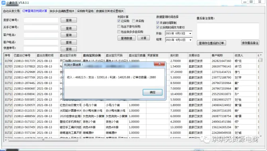Click the table's vertical scrollbar thumb
Viewport: 267px width, 151px height.
tap(261, 60)
